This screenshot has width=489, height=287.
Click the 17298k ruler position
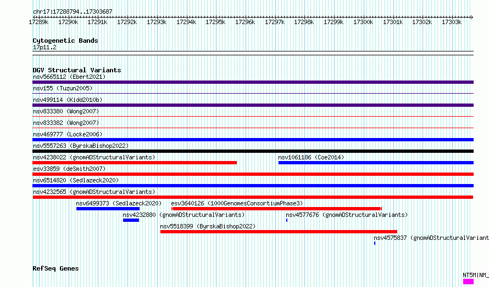point(304,22)
